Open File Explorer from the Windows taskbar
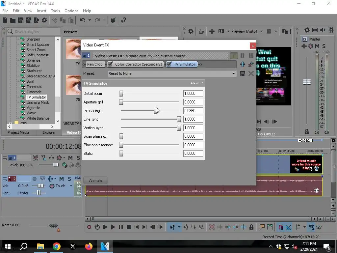The height and width of the screenshot is (253, 337). [x=40, y=246]
